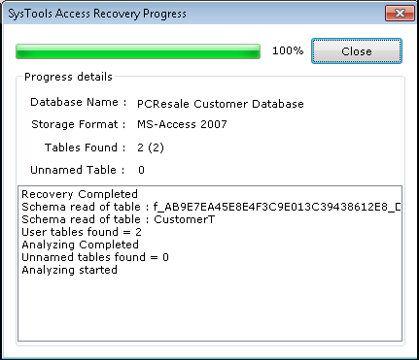Select the "Recovery Completed" log line
The image size is (419, 360).
click(x=80, y=194)
